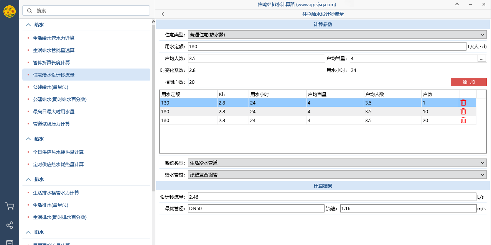
Task: Open the 系统类型 dropdown
Action: 337,163
